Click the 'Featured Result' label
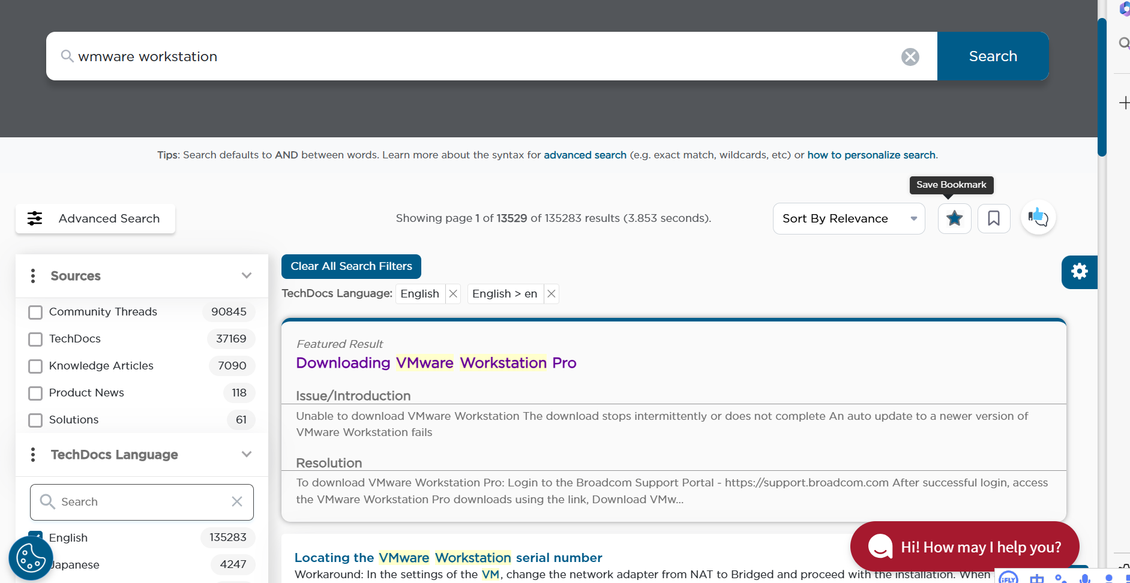 coord(340,344)
